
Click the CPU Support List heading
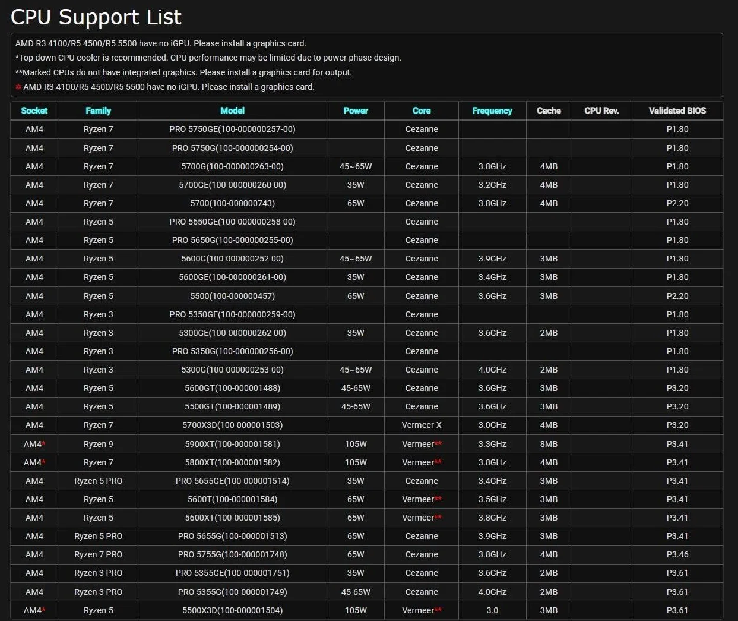[x=96, y=17]
